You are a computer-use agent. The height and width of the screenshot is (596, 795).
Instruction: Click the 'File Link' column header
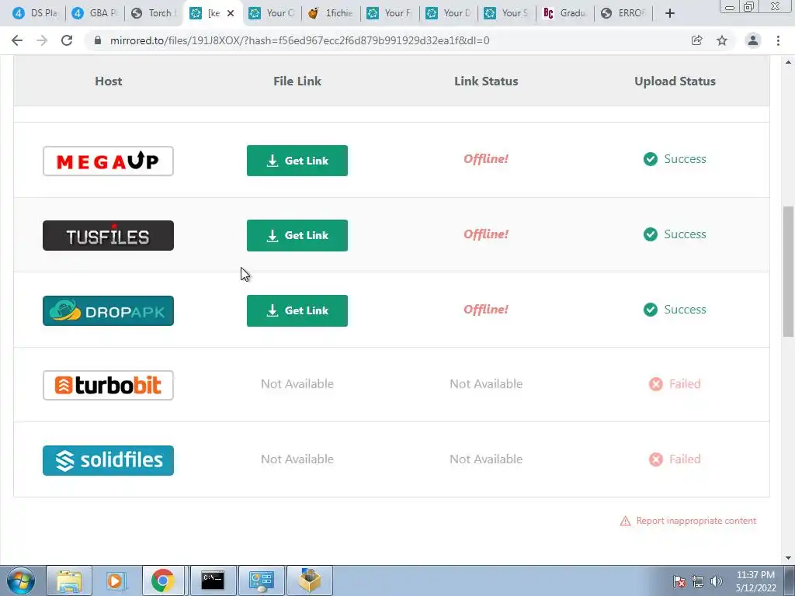[x=297, y=81]
